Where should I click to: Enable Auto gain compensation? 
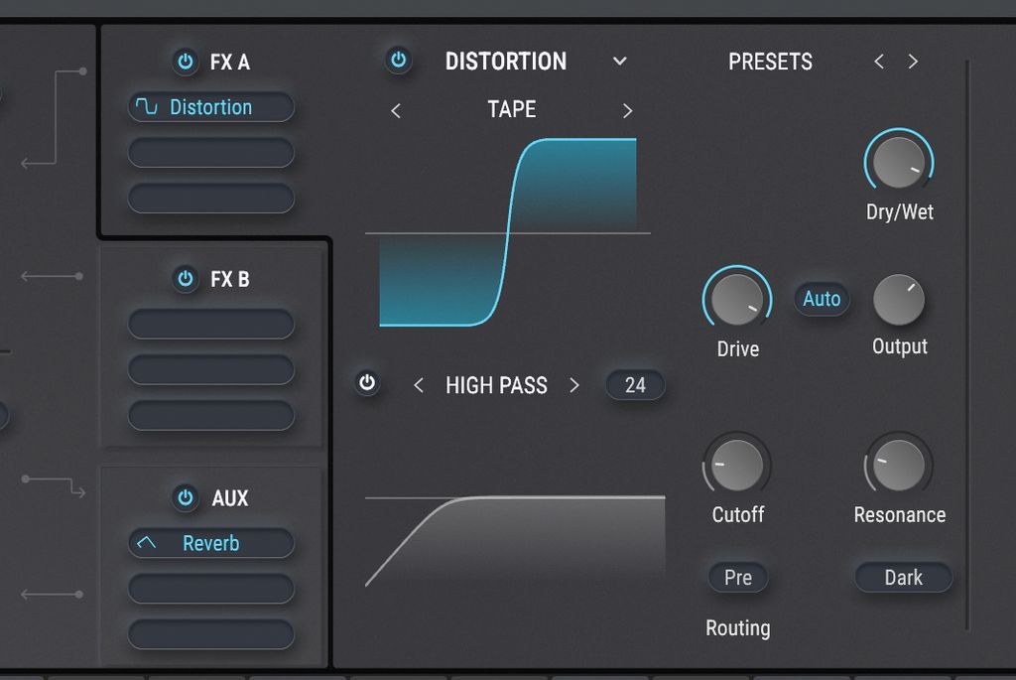(x=821, y=298)
